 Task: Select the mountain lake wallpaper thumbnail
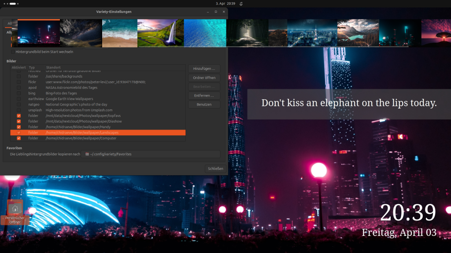358,33
